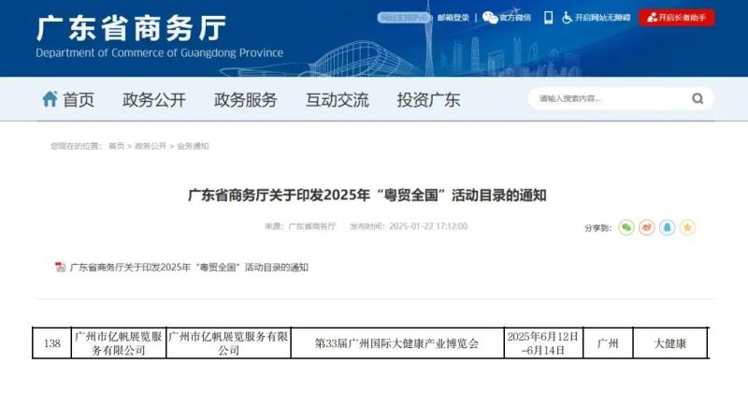This screenshot has height=393, width=748.
Task: Share article via red Weibo icon
Action: [x=646, y=227]
